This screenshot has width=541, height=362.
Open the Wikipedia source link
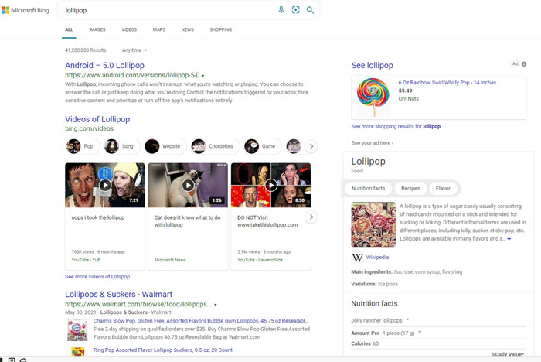[377, 258]
